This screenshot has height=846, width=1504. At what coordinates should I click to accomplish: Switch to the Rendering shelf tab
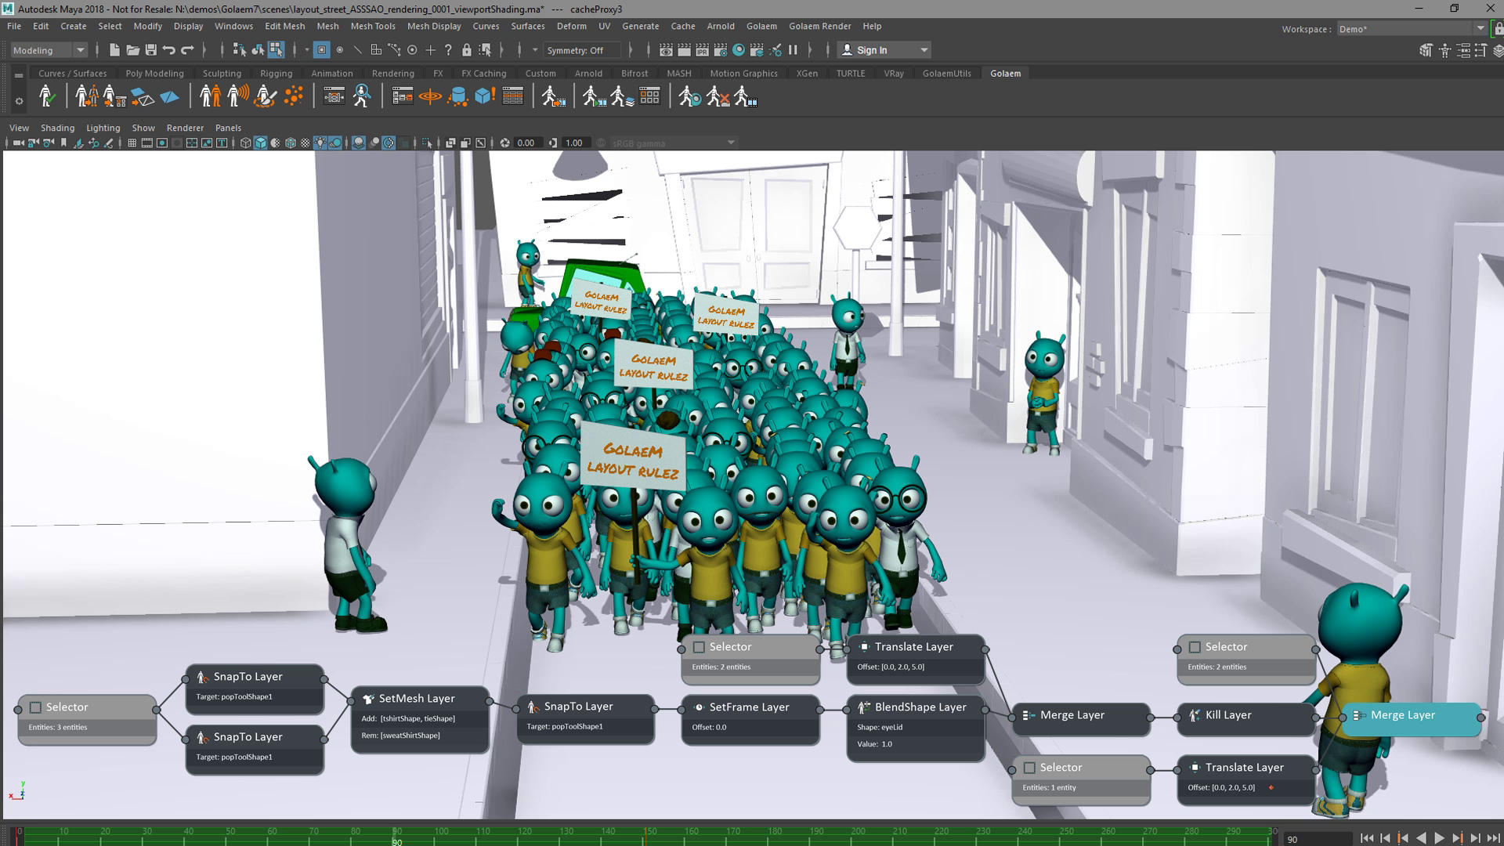pos(393,74)
